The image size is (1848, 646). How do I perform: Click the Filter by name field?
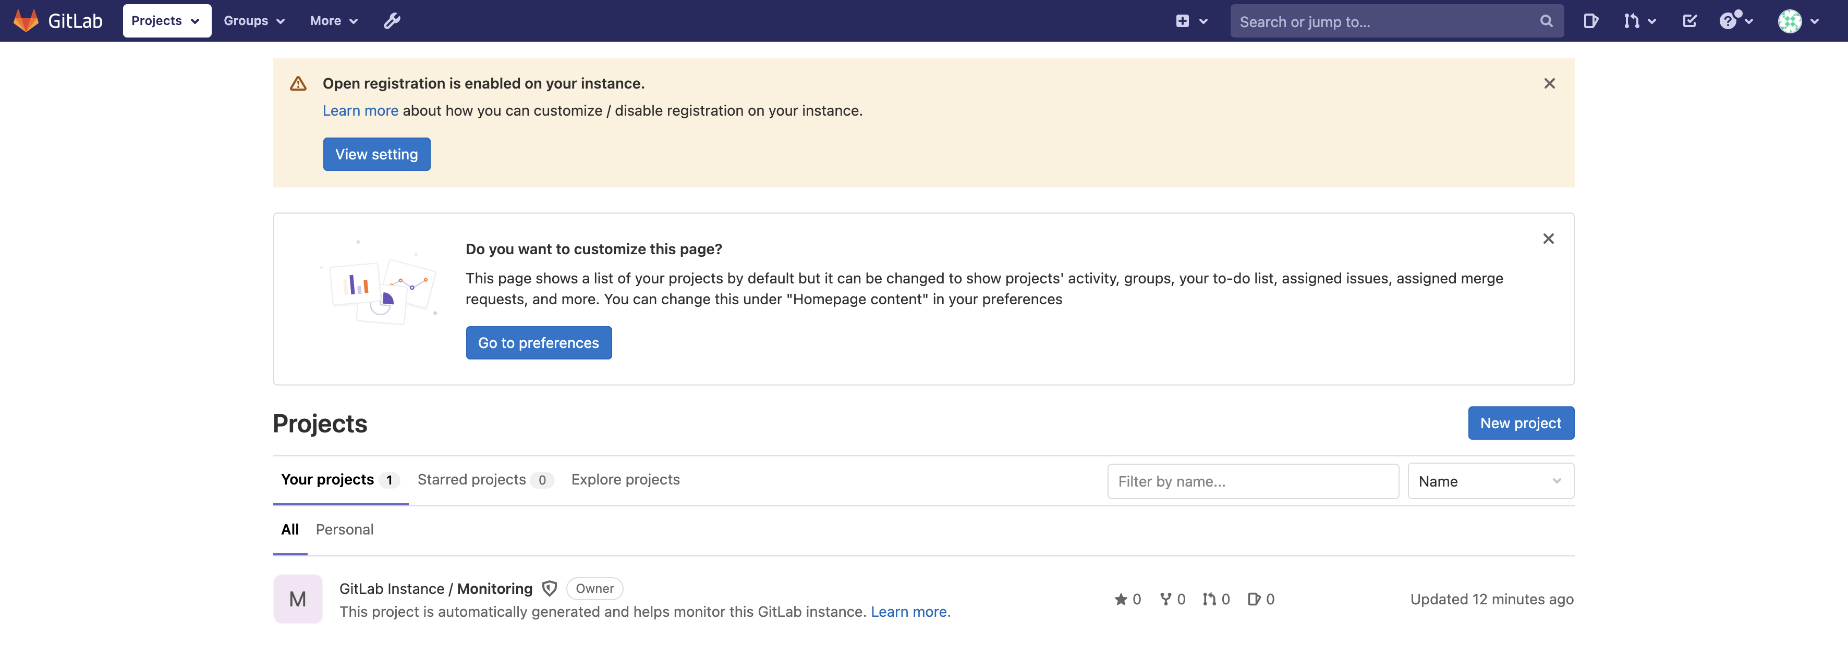[1252, 481]
